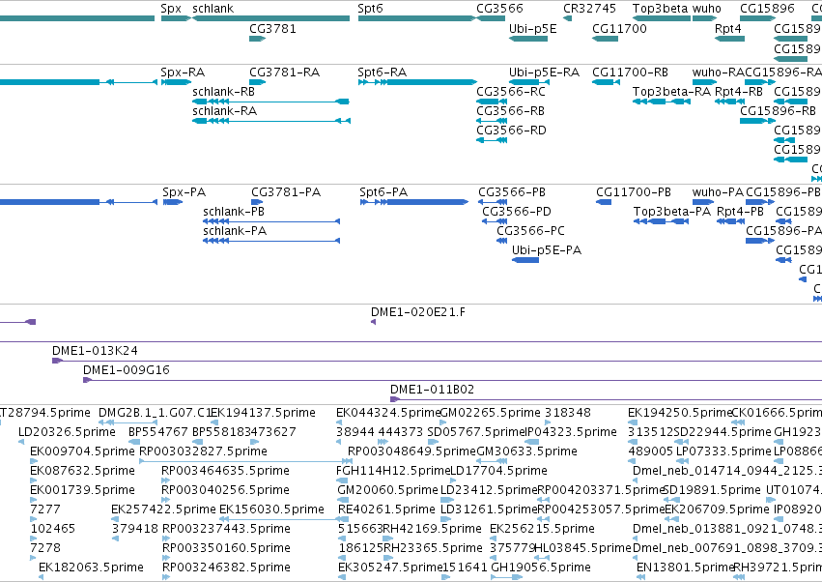
Task: Click the 'Rpt4' gene label
Action: tap(728, 28)
